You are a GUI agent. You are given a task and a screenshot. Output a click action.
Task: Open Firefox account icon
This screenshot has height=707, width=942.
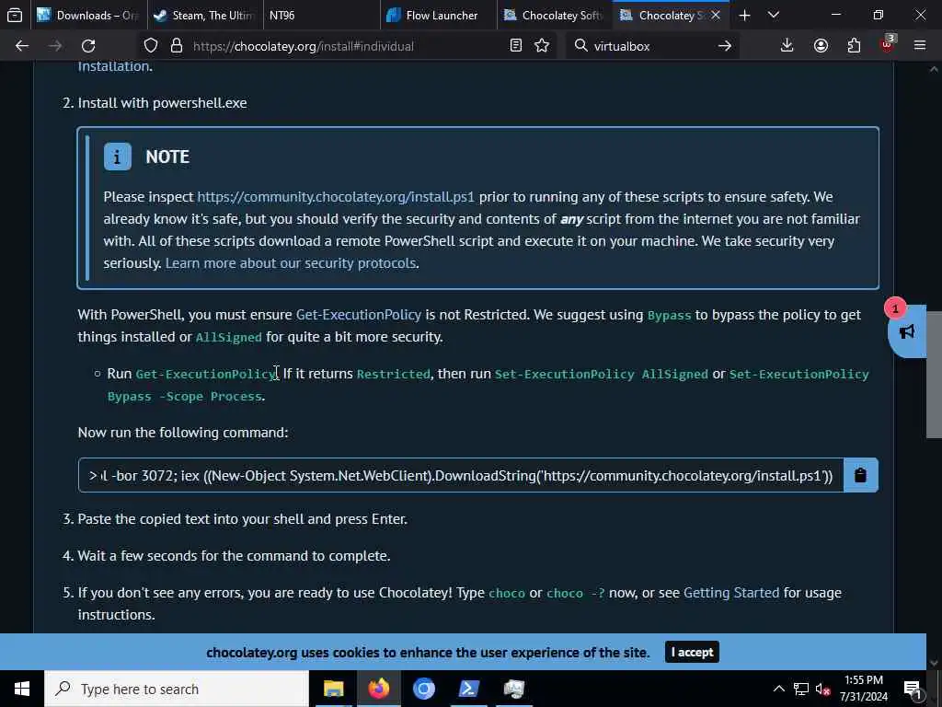pyautogui.click(x=821, y=46)
